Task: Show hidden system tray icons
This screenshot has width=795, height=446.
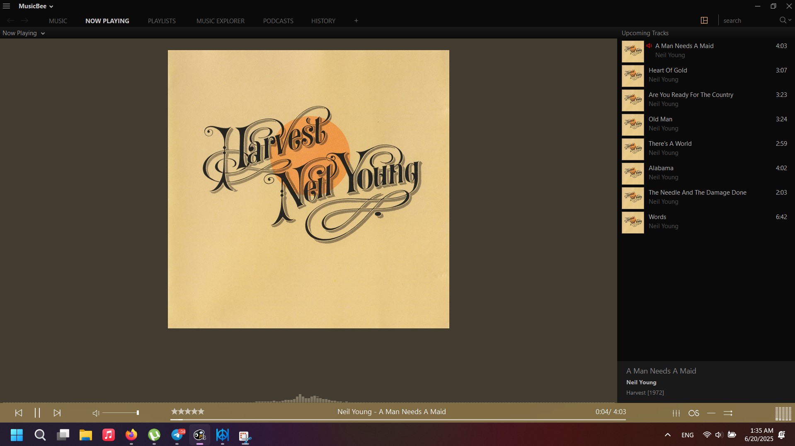Action: coord(667,435)
